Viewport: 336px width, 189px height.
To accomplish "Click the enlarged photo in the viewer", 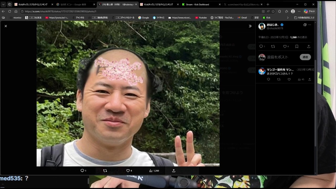I will [128, 94].
